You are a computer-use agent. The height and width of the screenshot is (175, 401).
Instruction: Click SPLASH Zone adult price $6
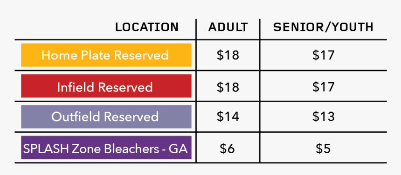pyautogui.click(x=227, y=149)
